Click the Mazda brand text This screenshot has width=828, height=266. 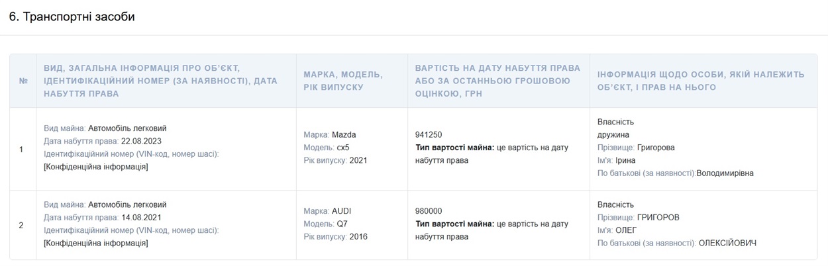pos(344,134)
